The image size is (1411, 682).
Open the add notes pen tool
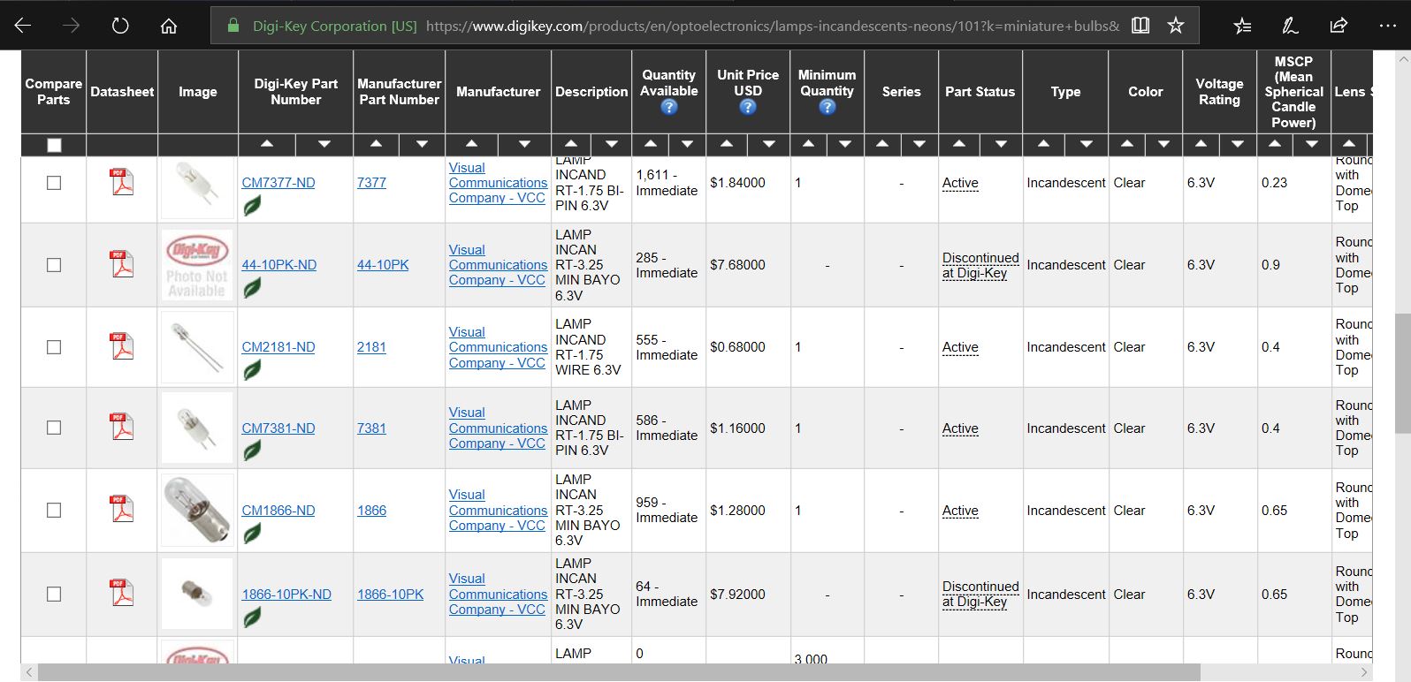(x=1291, y=26)
